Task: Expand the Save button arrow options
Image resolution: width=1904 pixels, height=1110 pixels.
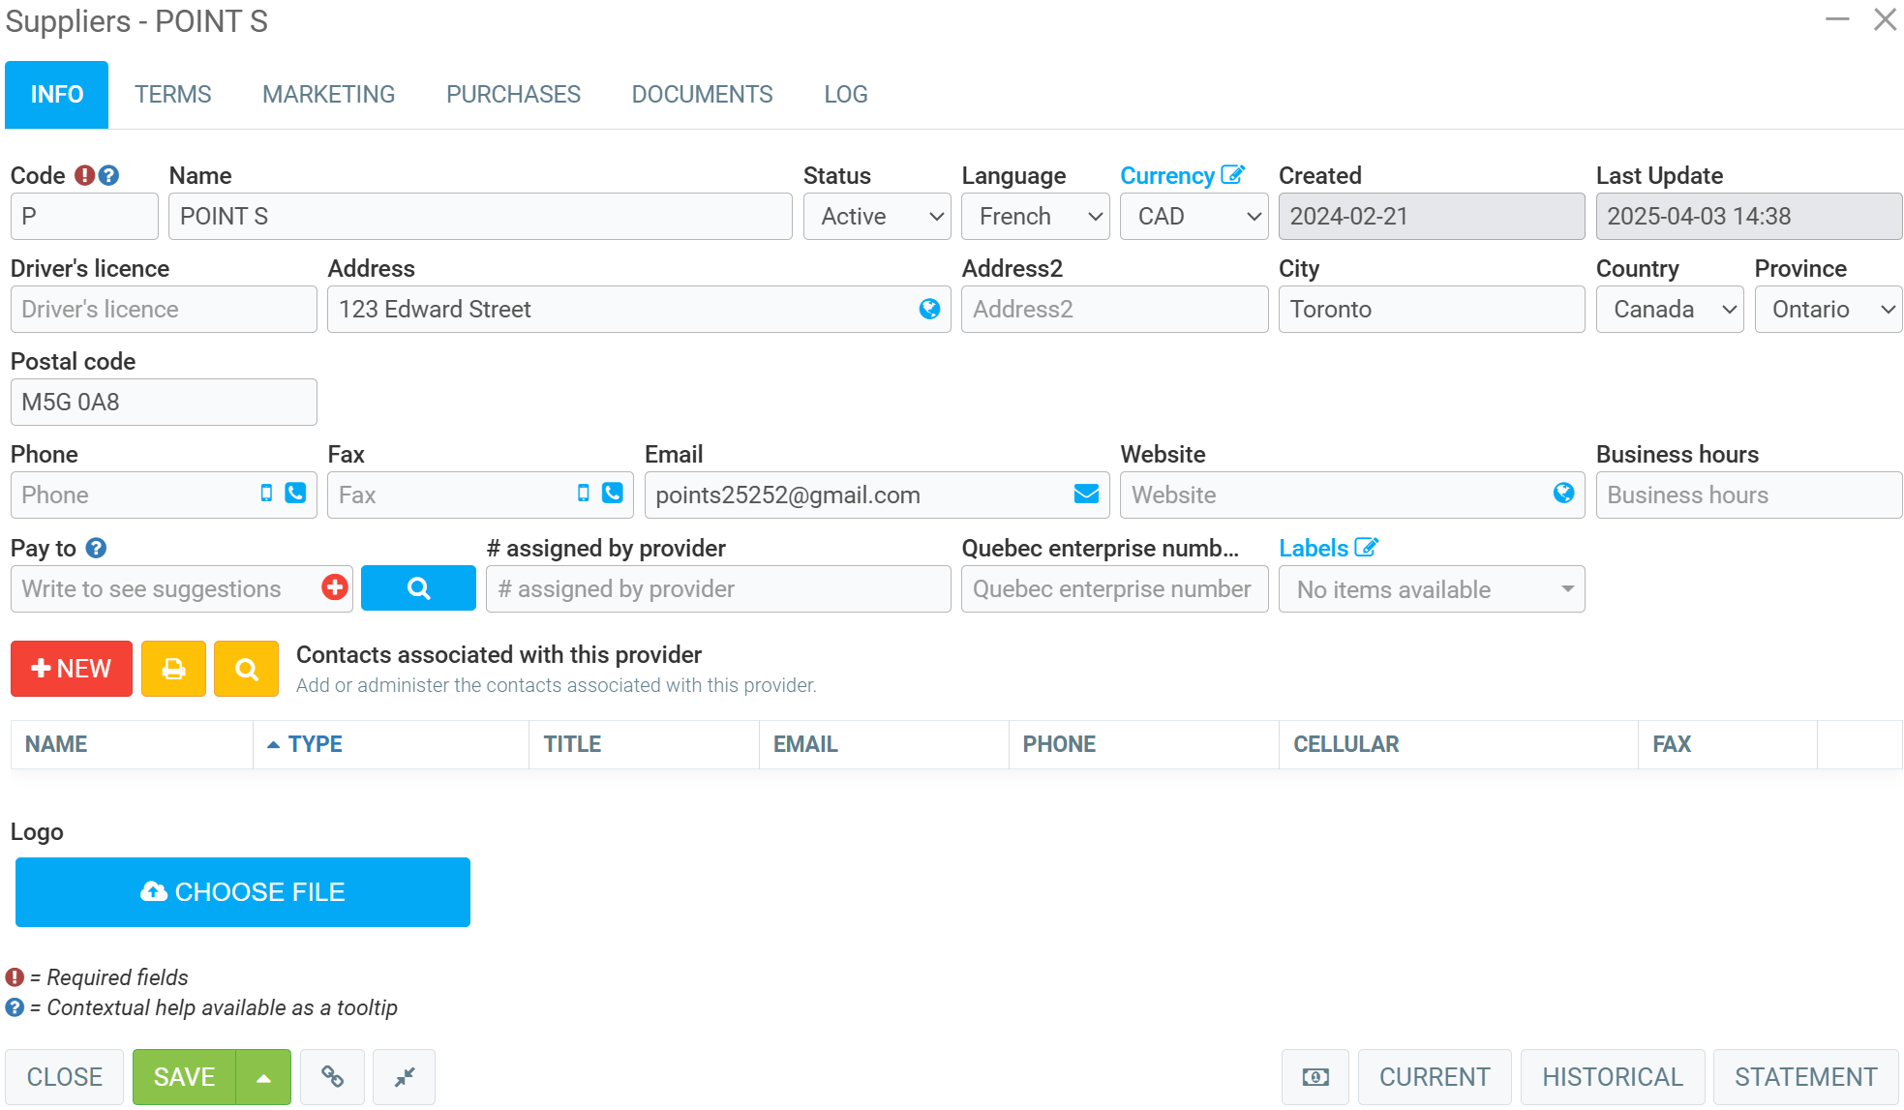Action: pyautogui.click(x=263, y=1076)
